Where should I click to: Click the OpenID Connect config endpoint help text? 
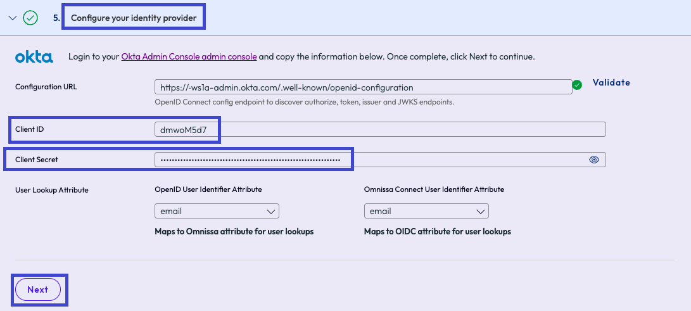[305, 102]
